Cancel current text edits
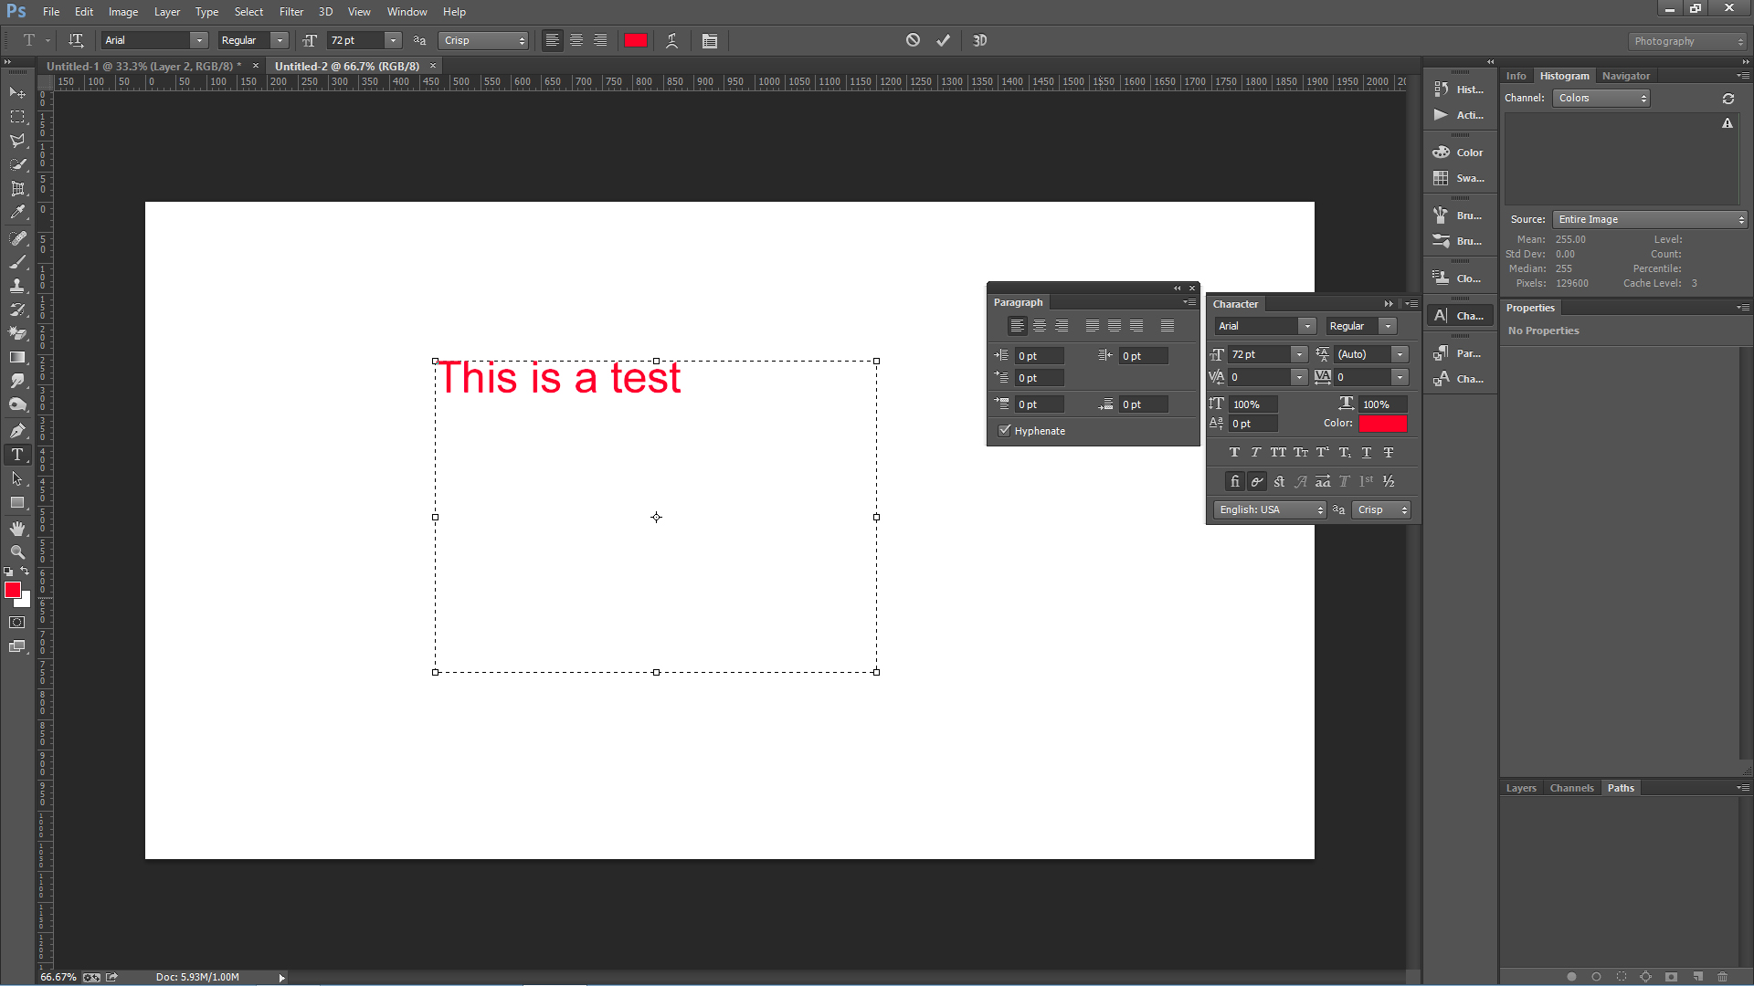The image size is (1754, 986). tap(913, 40)
